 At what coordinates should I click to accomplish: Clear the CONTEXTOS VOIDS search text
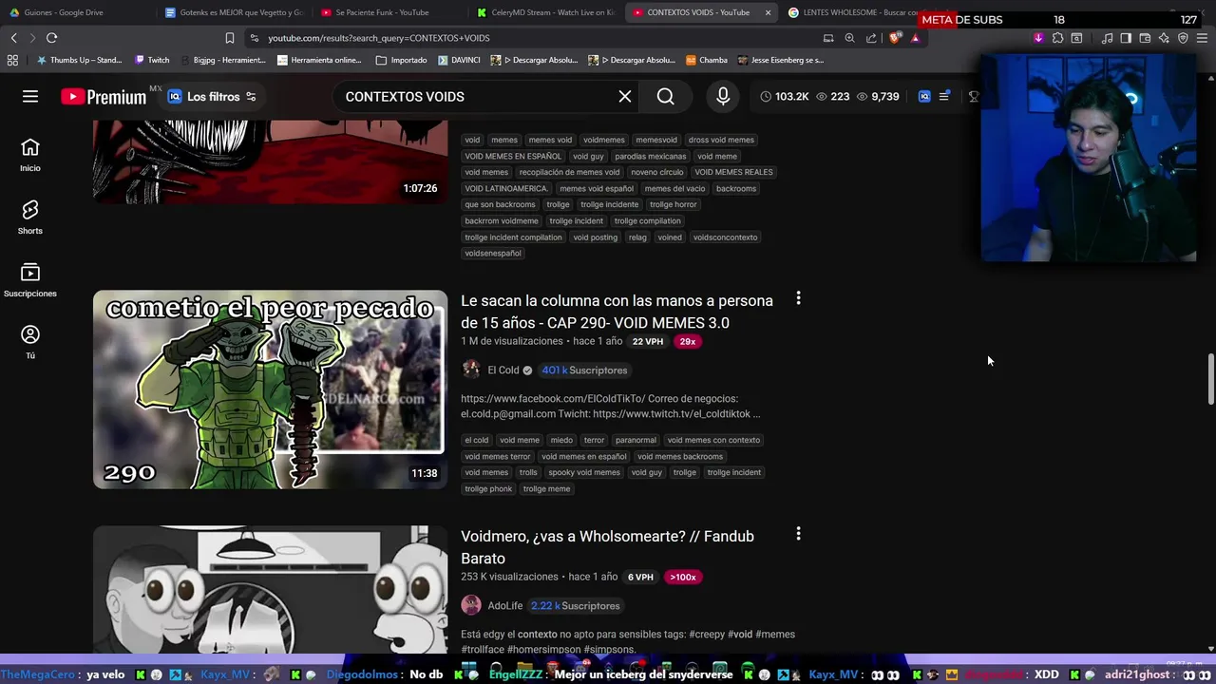625,97
